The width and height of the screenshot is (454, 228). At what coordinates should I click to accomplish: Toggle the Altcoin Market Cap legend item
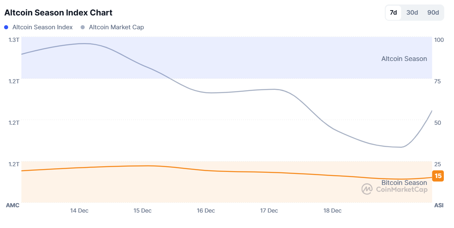116,27
